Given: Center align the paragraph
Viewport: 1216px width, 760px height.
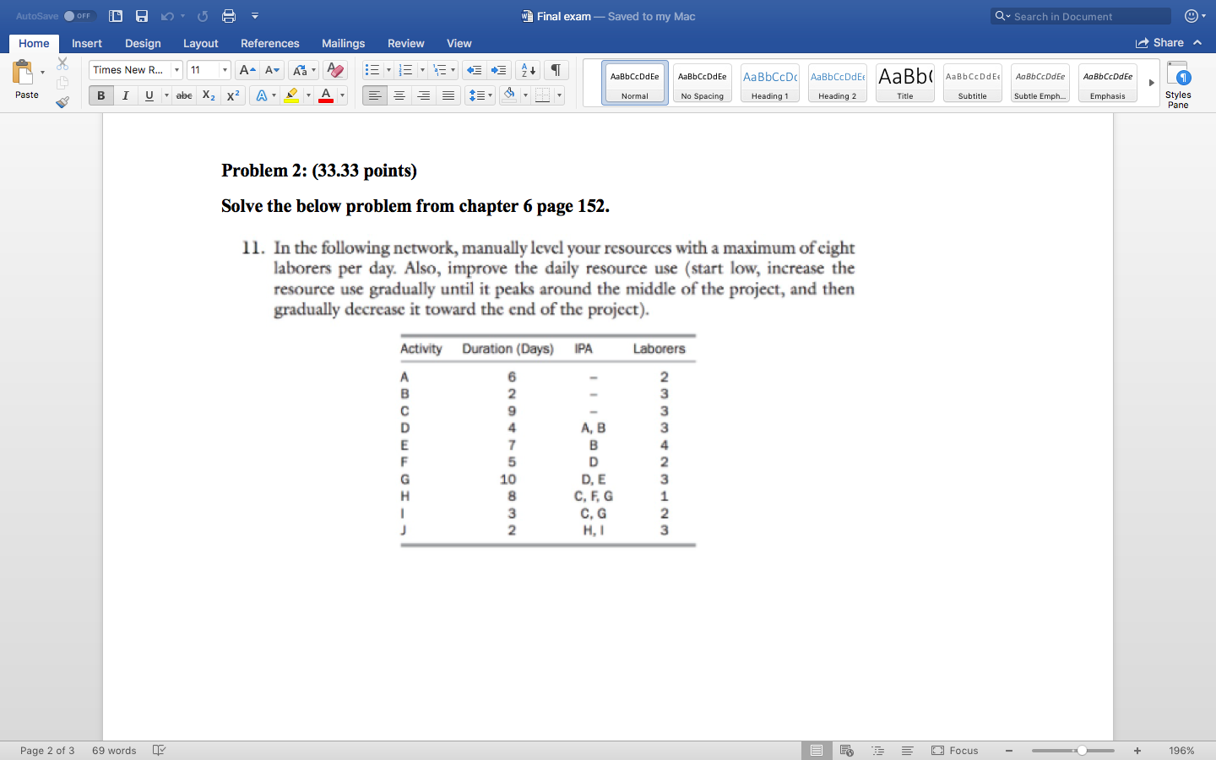Looking at the screenshot, I should pyautogui.click(x=399, y=95).
